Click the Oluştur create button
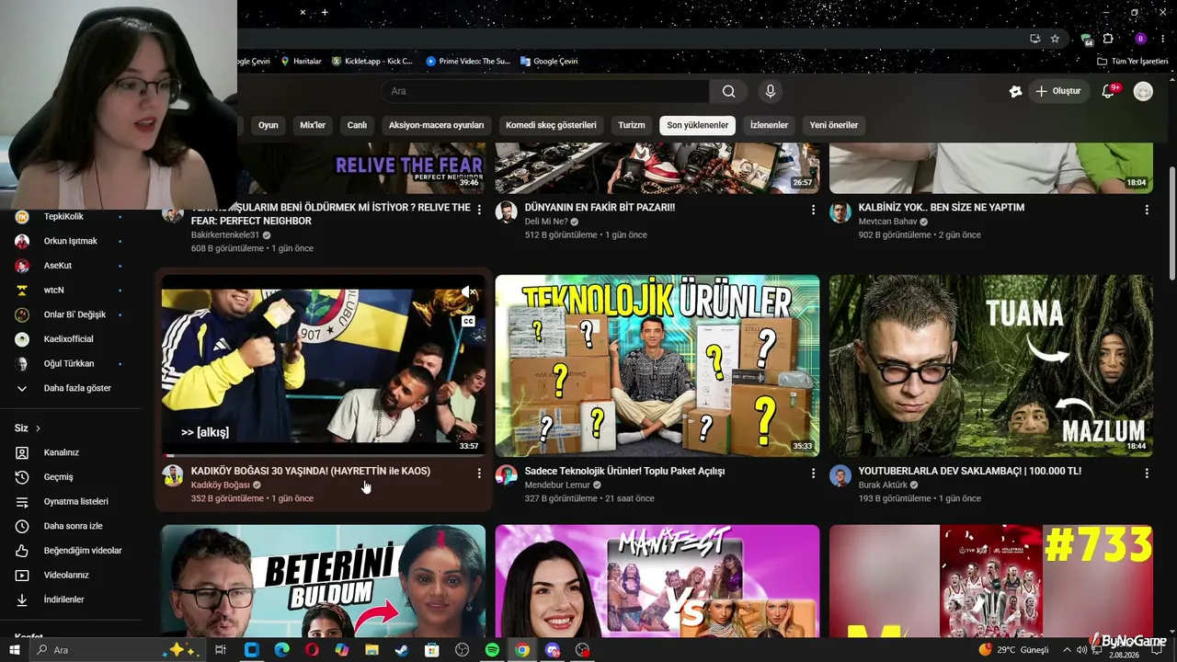 1057,91
